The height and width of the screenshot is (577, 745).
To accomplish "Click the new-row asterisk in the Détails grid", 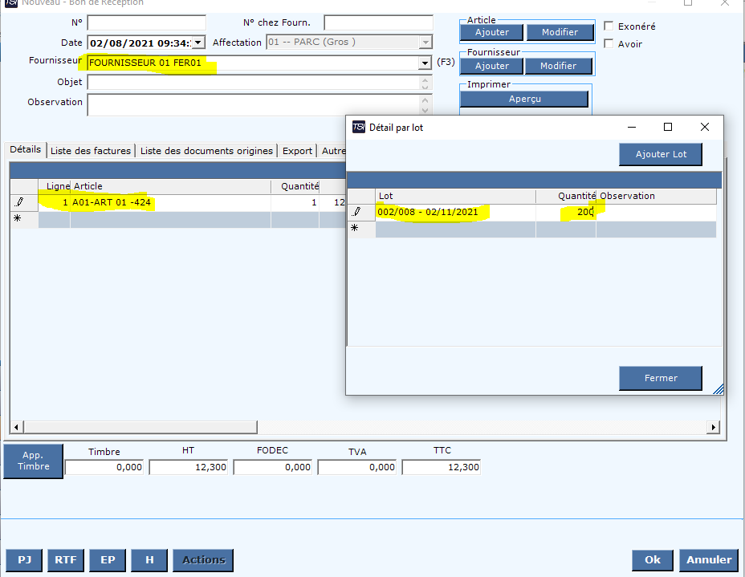I will pos(18,218).
